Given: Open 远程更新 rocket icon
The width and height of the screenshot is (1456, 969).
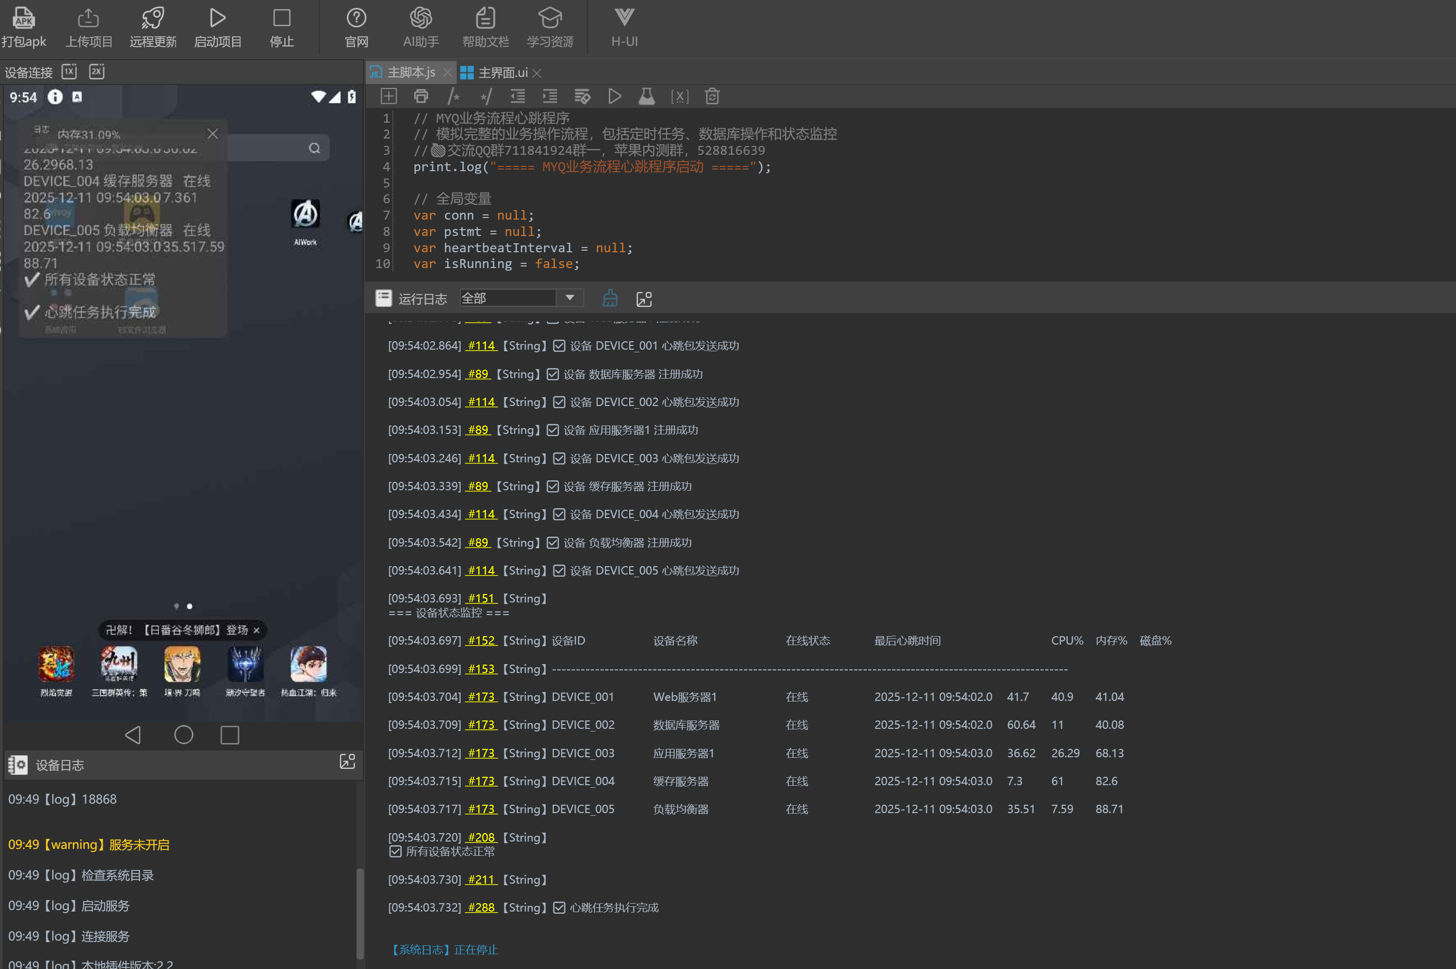Looking at the screenshot, I should click(153, 18).
